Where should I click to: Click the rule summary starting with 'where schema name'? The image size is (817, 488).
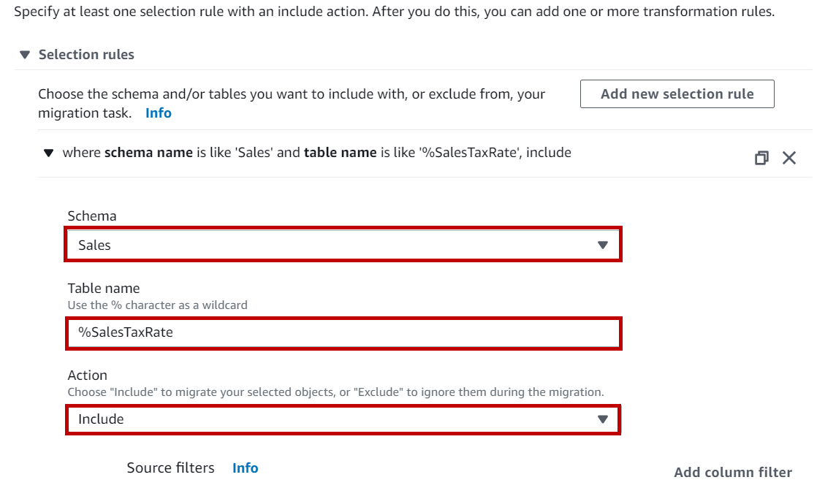316,153
